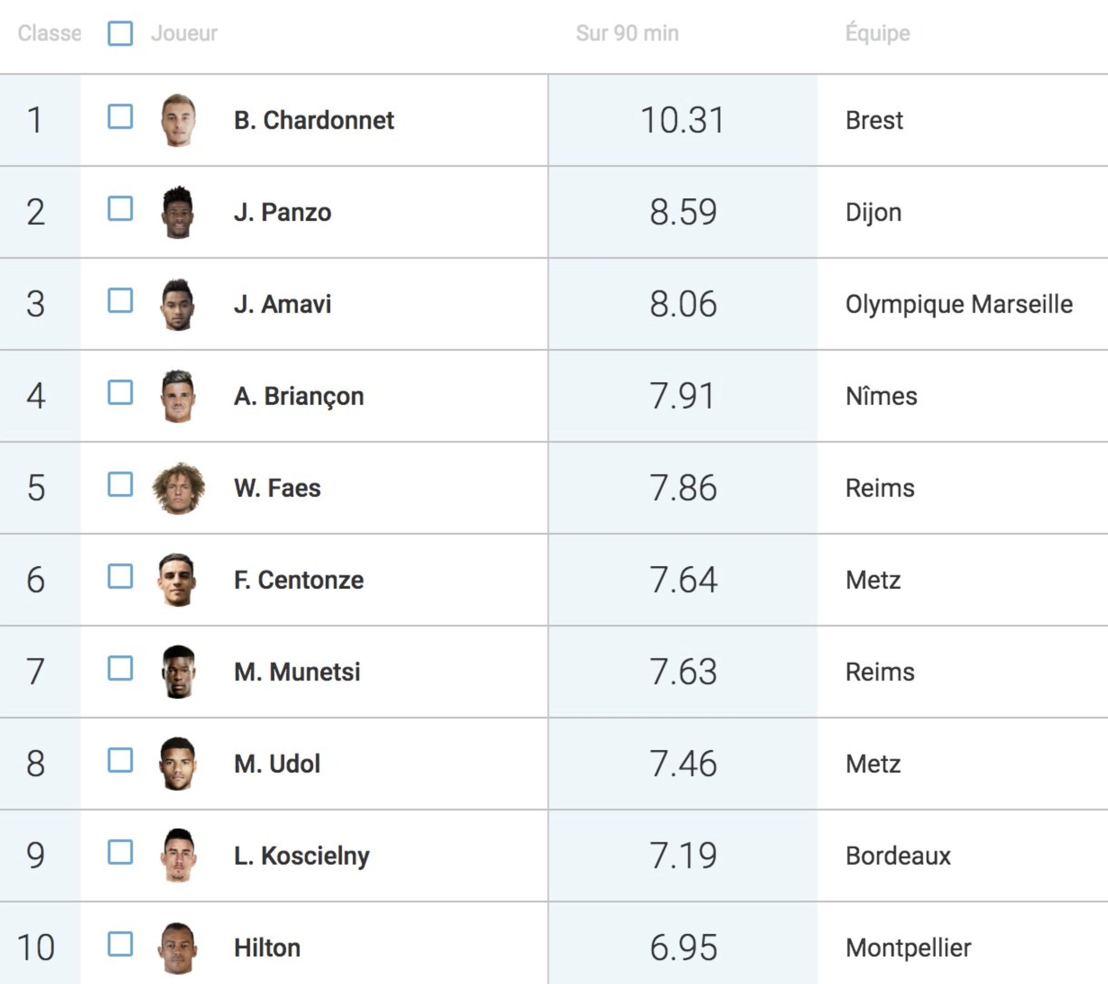Select J. Panzo's row checkbox
Viewport: 1108px width, 984px height.
[120, 209]
